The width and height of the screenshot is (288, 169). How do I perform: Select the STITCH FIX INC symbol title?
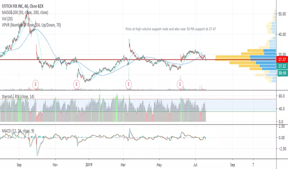point(23,6)
